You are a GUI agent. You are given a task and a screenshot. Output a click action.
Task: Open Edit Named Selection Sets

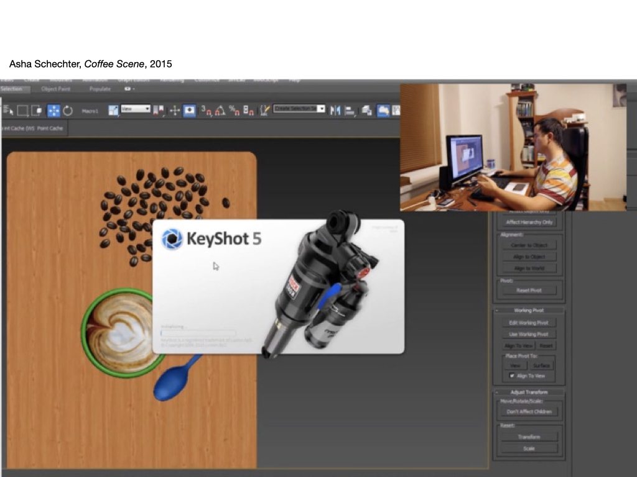click(x=265, y=111)
